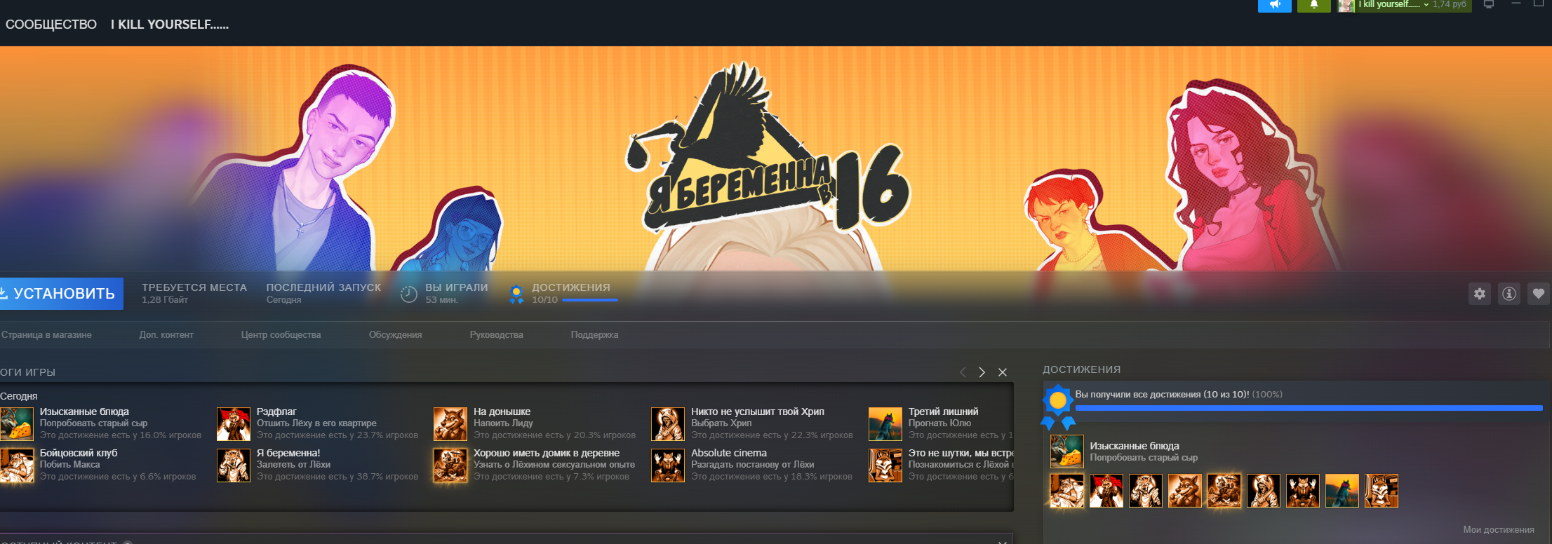
Task: Click the blue ribbon icon beside ДОСТИЖЕНИЯ 10/10
Action: 516,294
